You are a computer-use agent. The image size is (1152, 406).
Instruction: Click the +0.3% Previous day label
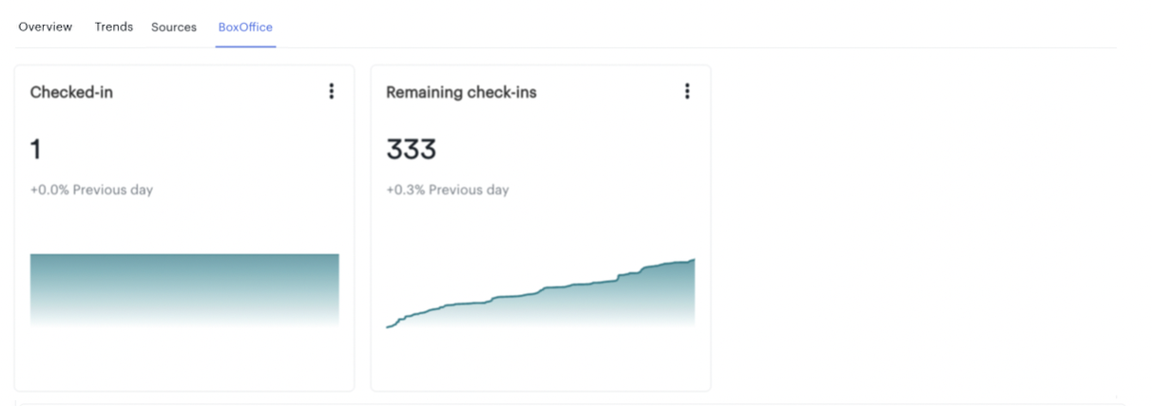coord(448,190)
